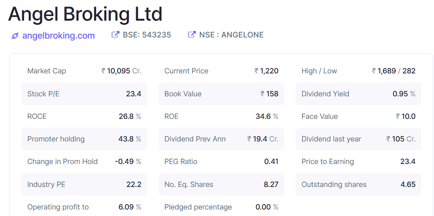Click the external-link icon next to NSE
Screen dimensions: 434x216
[x=191, y=35]
